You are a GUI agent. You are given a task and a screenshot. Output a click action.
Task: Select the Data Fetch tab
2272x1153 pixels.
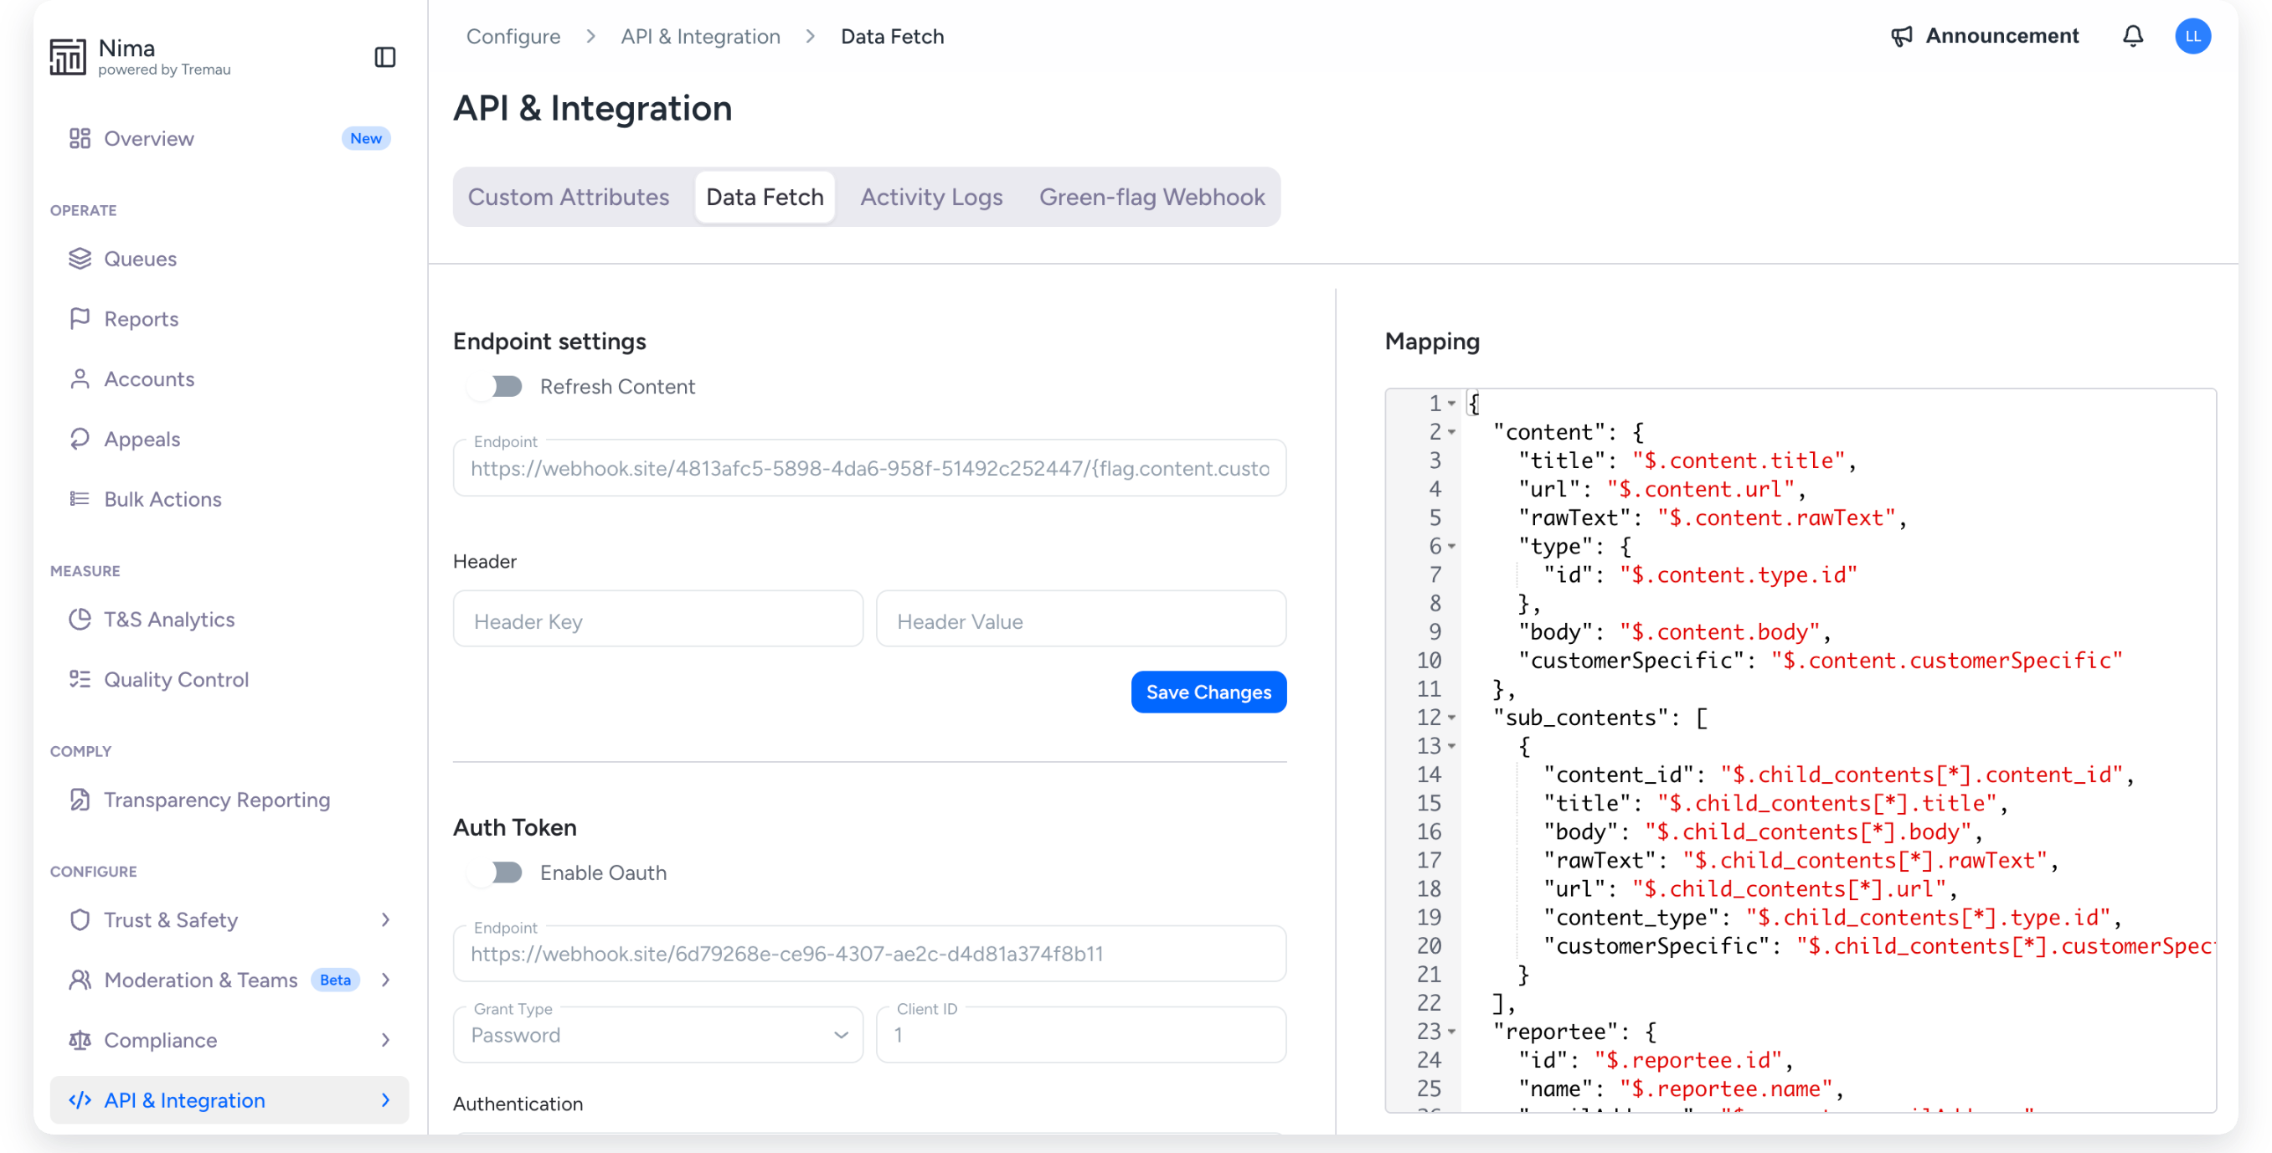[765, 197]
